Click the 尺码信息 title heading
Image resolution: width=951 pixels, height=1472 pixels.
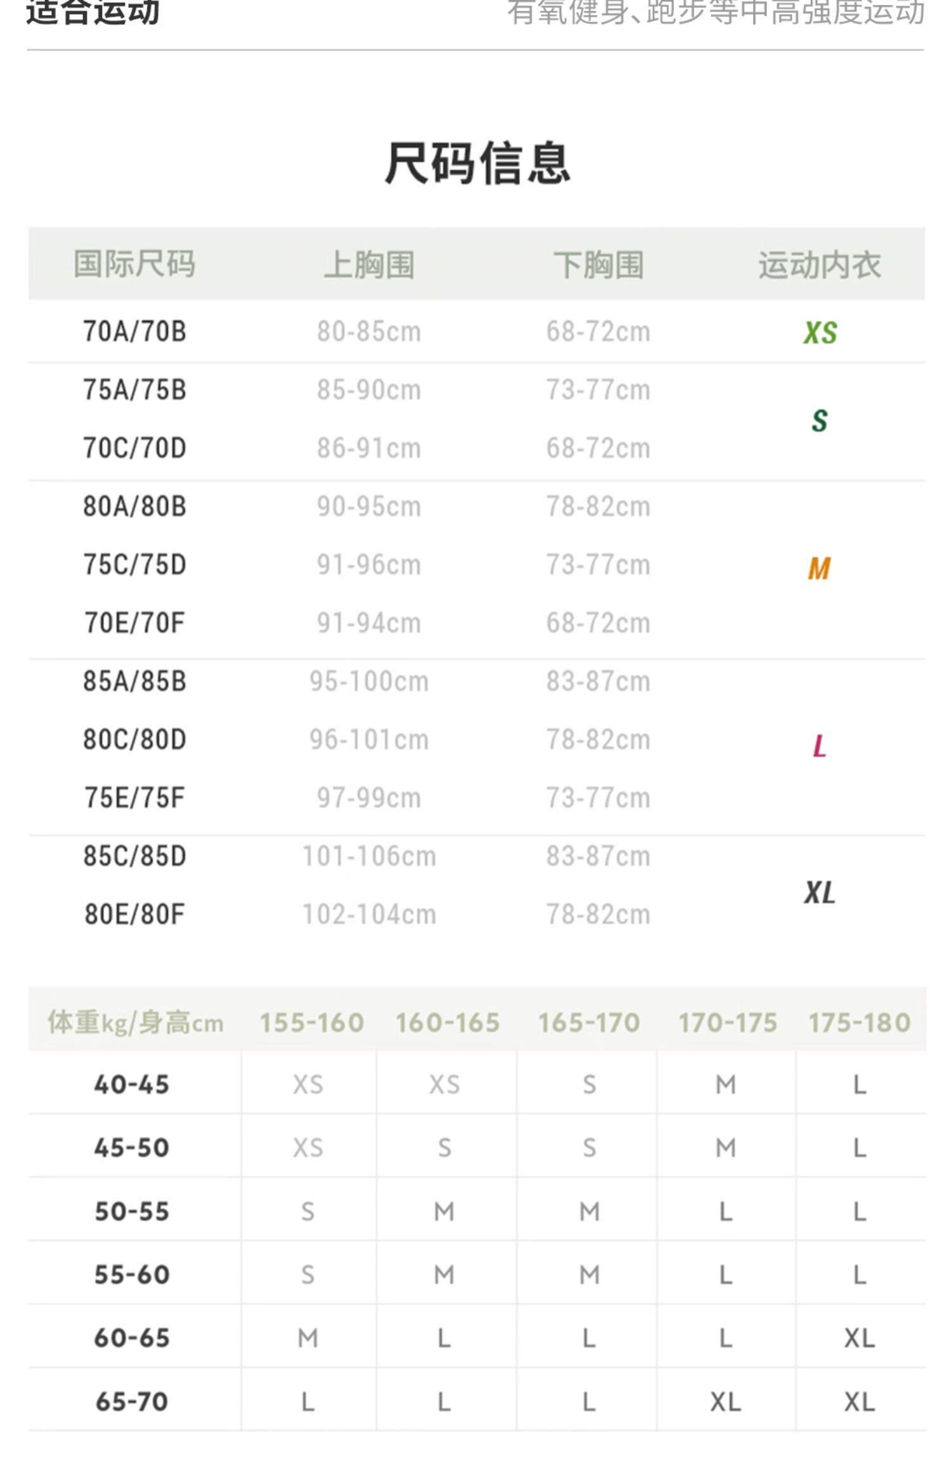pyautogui.click(x=477, y=164)
